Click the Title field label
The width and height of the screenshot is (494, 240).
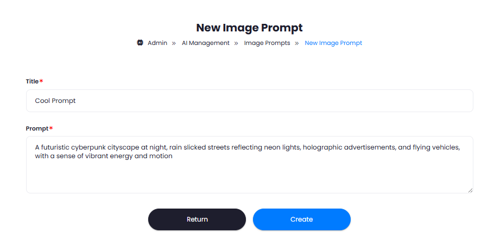pyautogui.click(x=32, y=81)
